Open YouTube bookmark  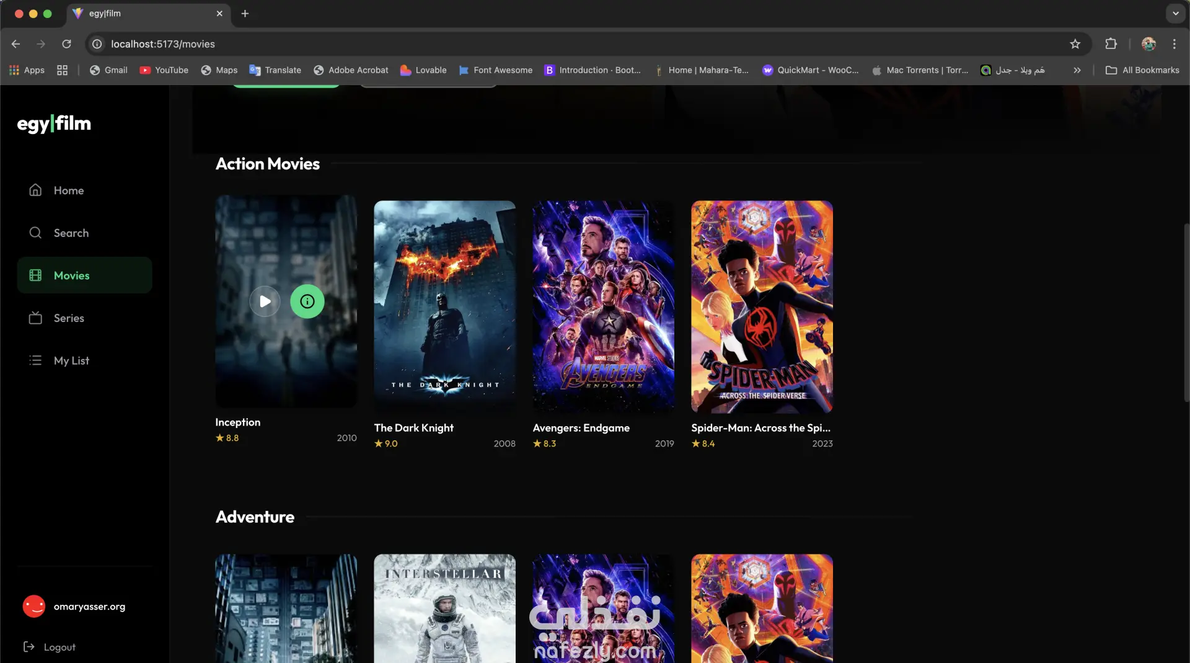[164, 70]
